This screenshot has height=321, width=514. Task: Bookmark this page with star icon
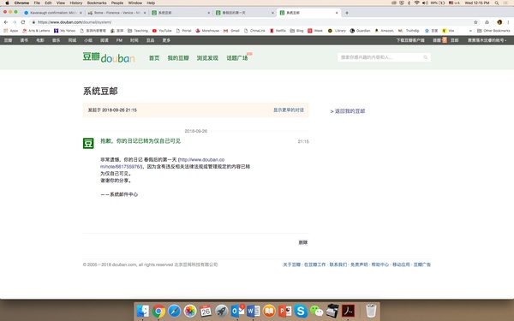pyautogui.click(x=475, y=22)
